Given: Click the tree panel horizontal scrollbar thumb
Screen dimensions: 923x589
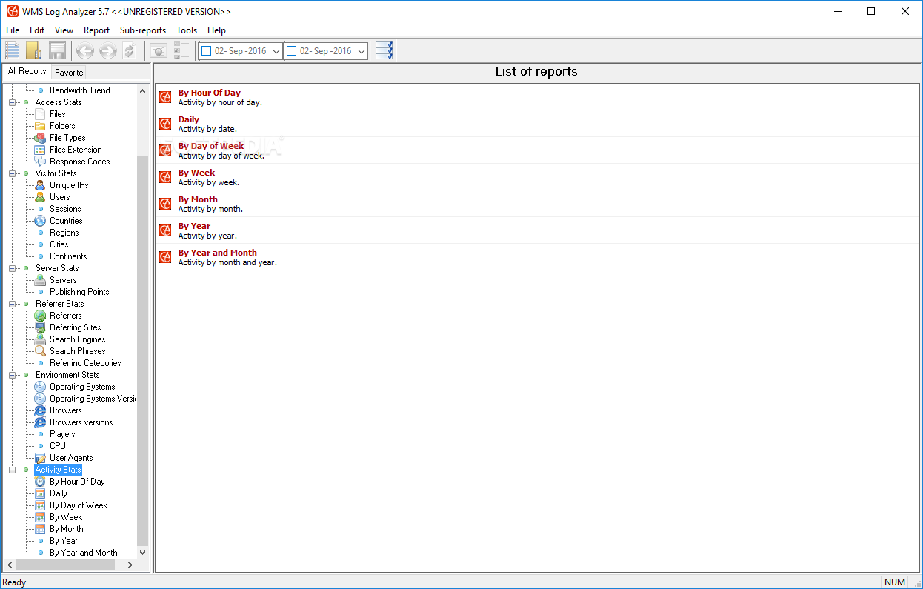Looking at the screenshot, I should [x=66, y=565].
